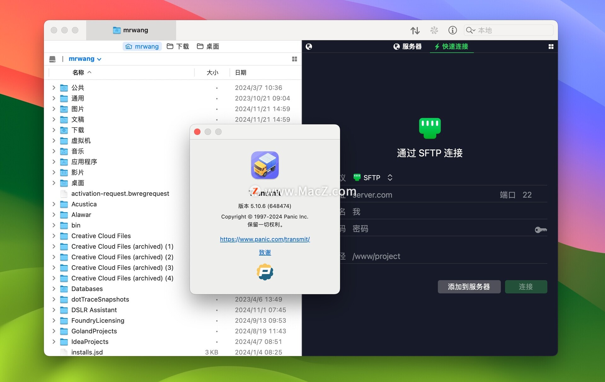Click the 添加到服务器 button

[x=469, y=286]
